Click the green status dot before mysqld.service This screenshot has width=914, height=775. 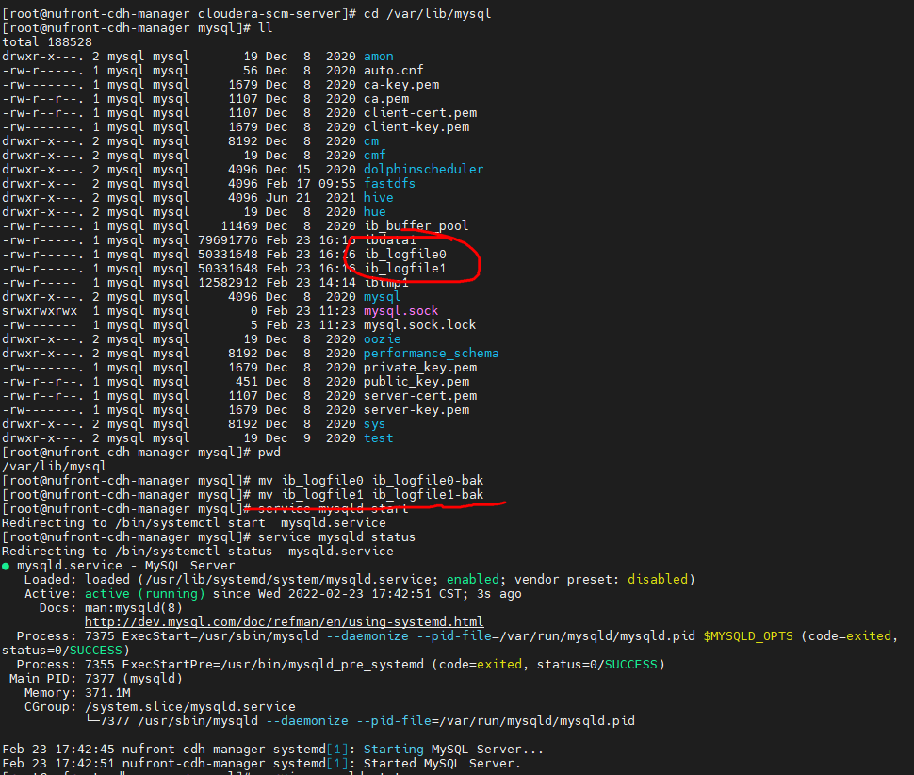6,566
